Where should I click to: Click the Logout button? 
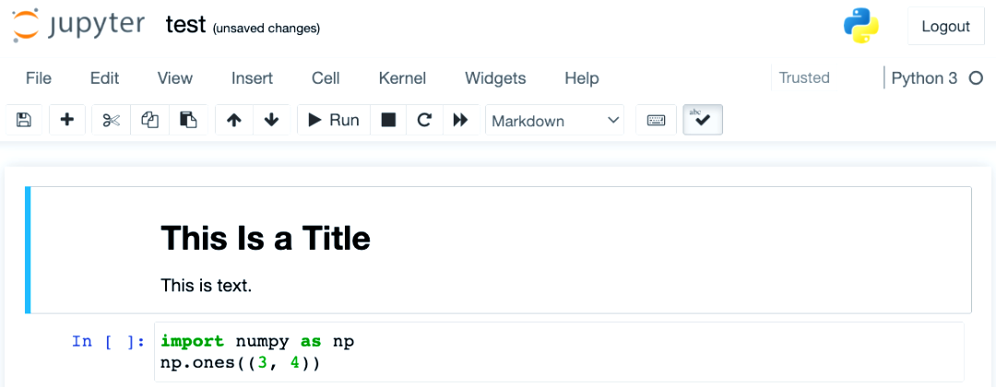click(x=946, y=26)
